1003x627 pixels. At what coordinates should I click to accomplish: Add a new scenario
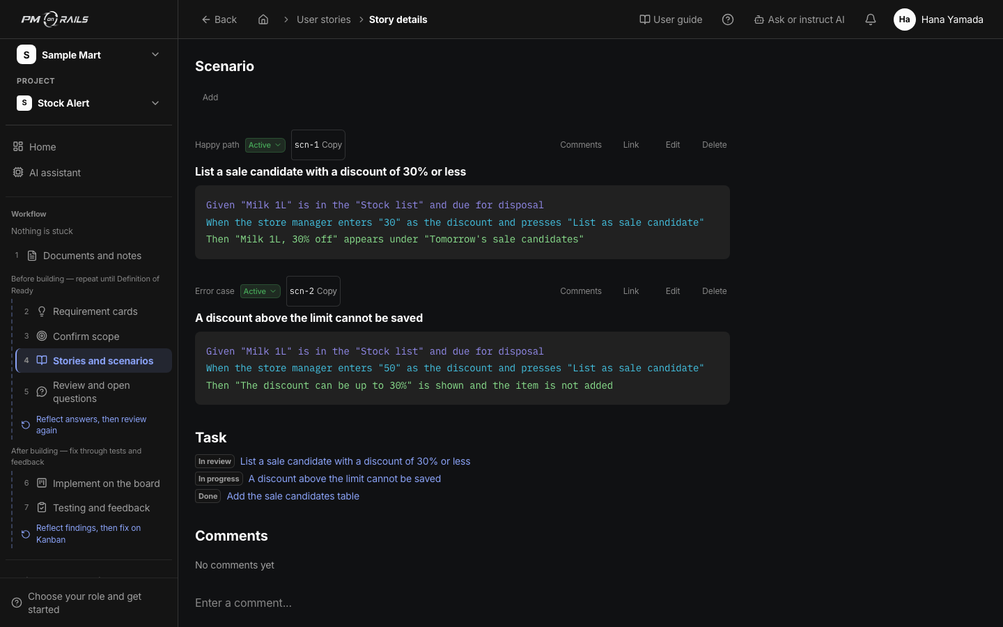pyautogui.click(x=210, y=98)
